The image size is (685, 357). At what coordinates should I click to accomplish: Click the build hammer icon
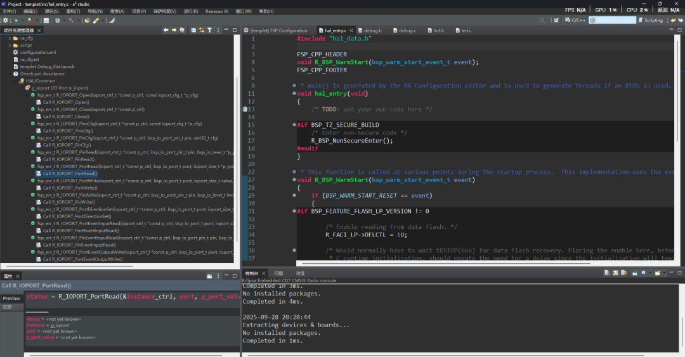click(72, 20)
